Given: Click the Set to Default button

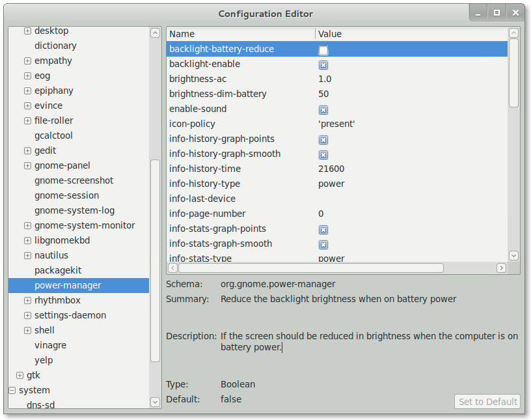Looking at the screenshot, I should 487,402.
